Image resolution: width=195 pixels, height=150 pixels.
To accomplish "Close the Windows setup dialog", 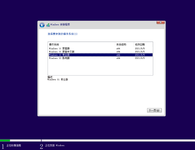I will pos(161,22).
